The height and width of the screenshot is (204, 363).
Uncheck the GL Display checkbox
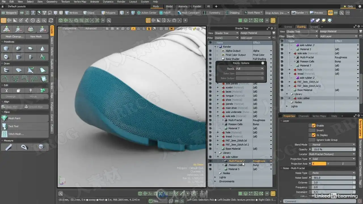pos(314,135)
